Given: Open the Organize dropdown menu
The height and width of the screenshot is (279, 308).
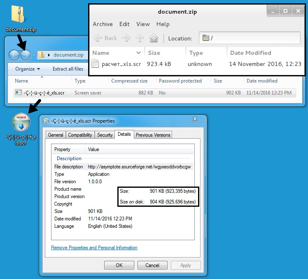Looking at the screenshot, I should click(x=28, y=69).
